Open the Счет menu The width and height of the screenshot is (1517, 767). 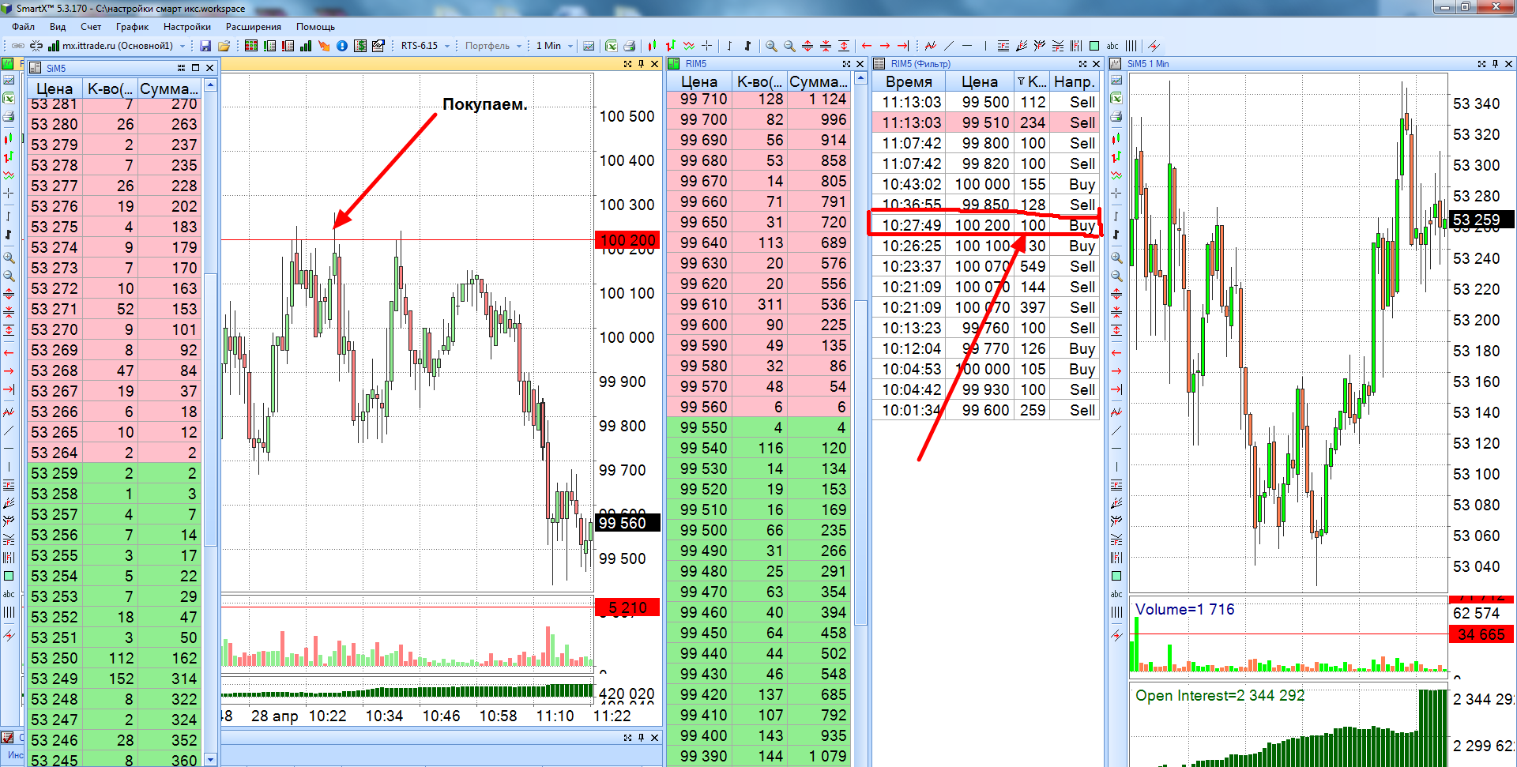click(x=91, y=27)
